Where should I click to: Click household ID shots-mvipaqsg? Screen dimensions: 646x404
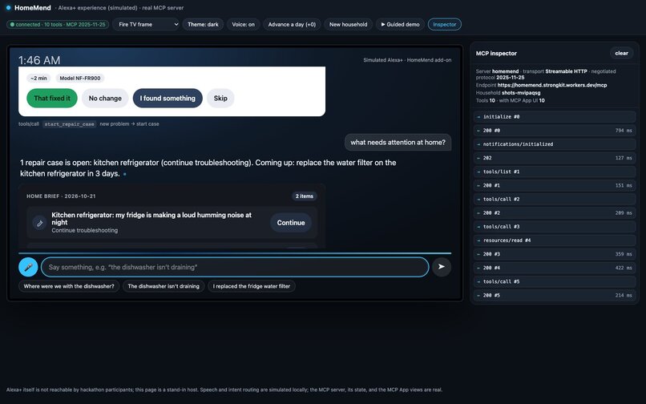521,93
